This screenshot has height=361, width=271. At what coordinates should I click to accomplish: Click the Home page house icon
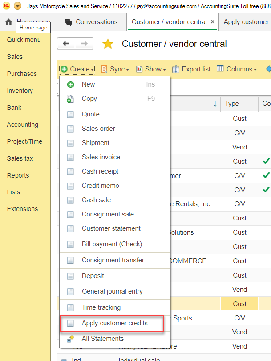(x=8, y=22)
